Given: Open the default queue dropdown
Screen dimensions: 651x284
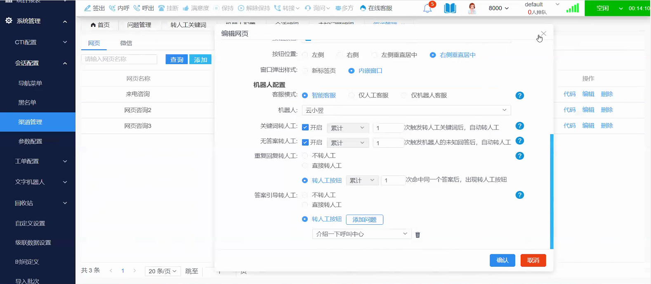Looking at the screenshot, I should point(542,5).
